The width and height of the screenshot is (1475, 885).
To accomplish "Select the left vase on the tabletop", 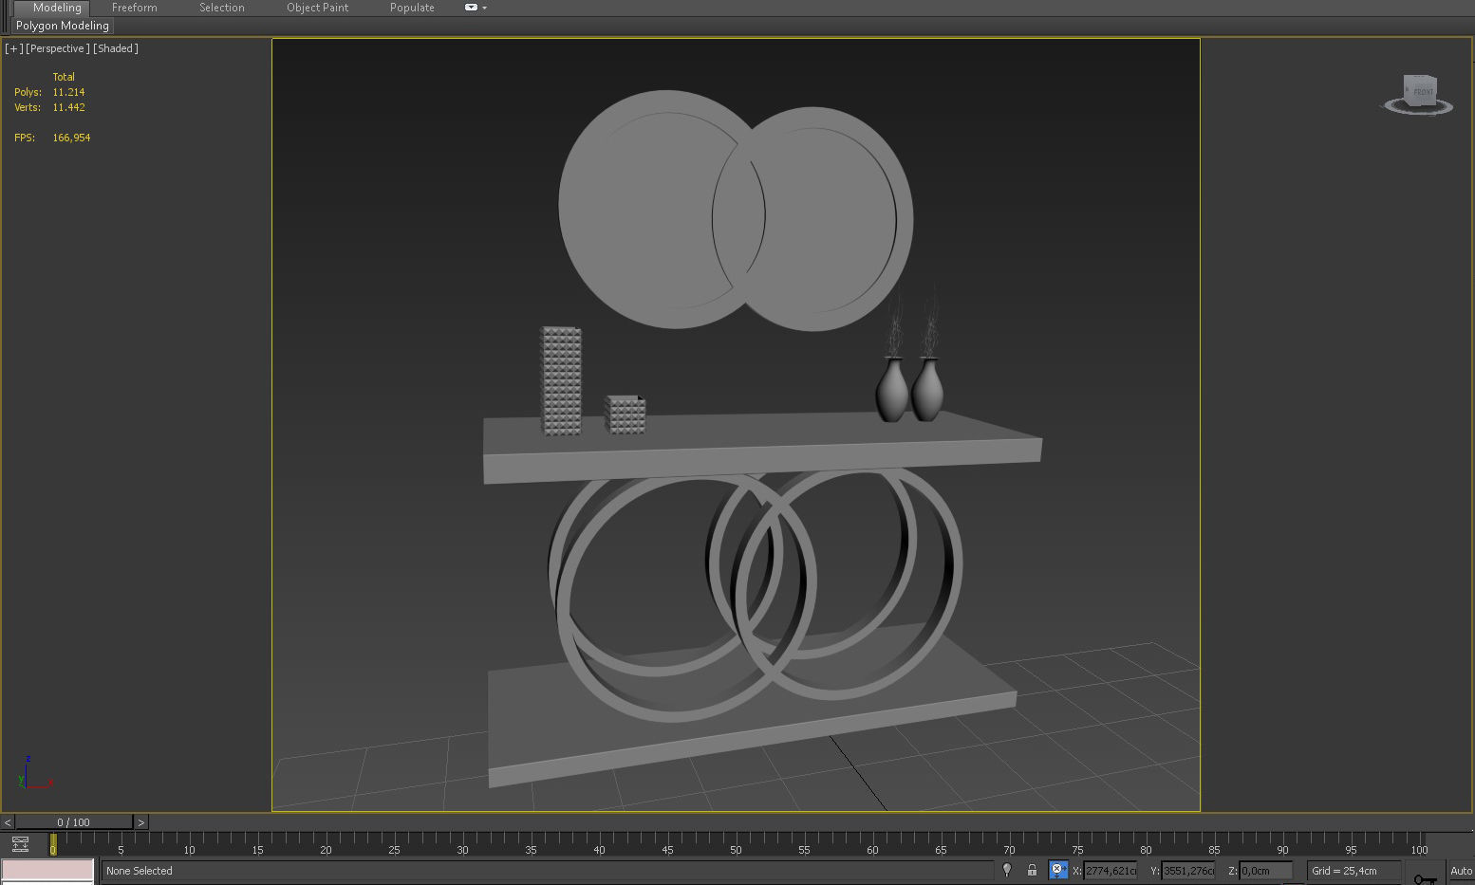I will tap(891, 391).
